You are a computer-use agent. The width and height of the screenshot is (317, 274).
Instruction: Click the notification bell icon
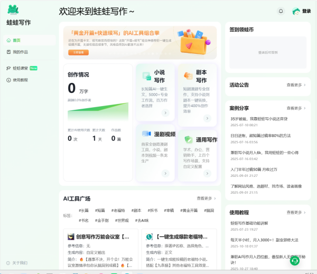[x=281, y=11]
